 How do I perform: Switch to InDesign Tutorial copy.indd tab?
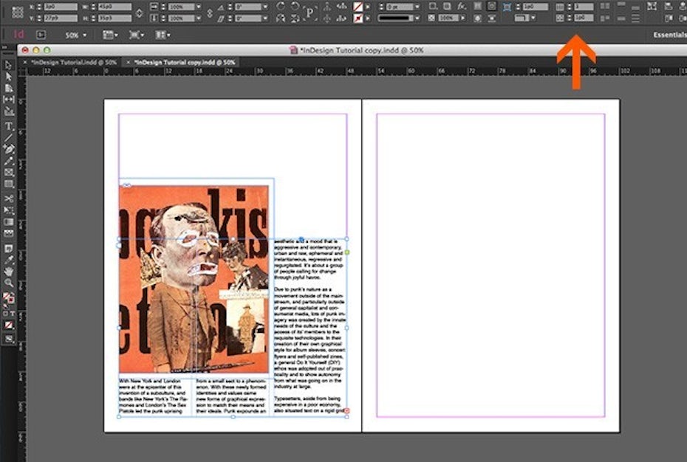pos(185,63)
